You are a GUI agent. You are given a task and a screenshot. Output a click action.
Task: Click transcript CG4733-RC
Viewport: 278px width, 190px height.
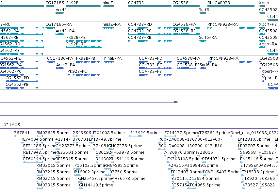point(140,31)
